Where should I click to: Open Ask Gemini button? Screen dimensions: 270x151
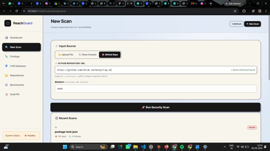tap(233, 3)
